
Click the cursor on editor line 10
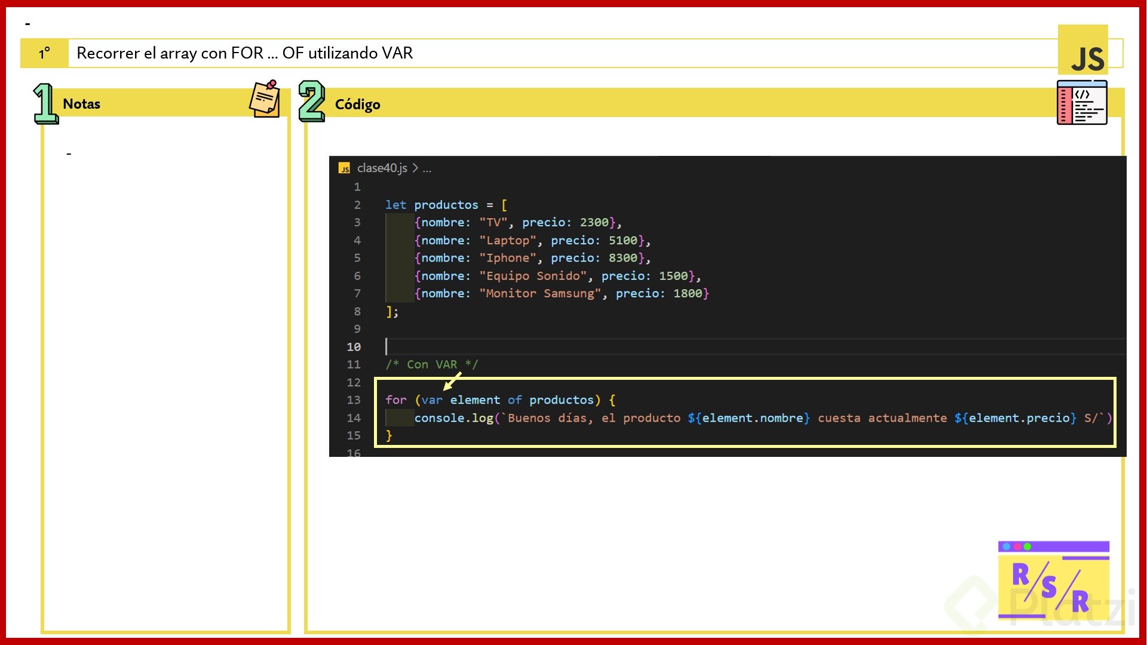(x=387, y=346)
